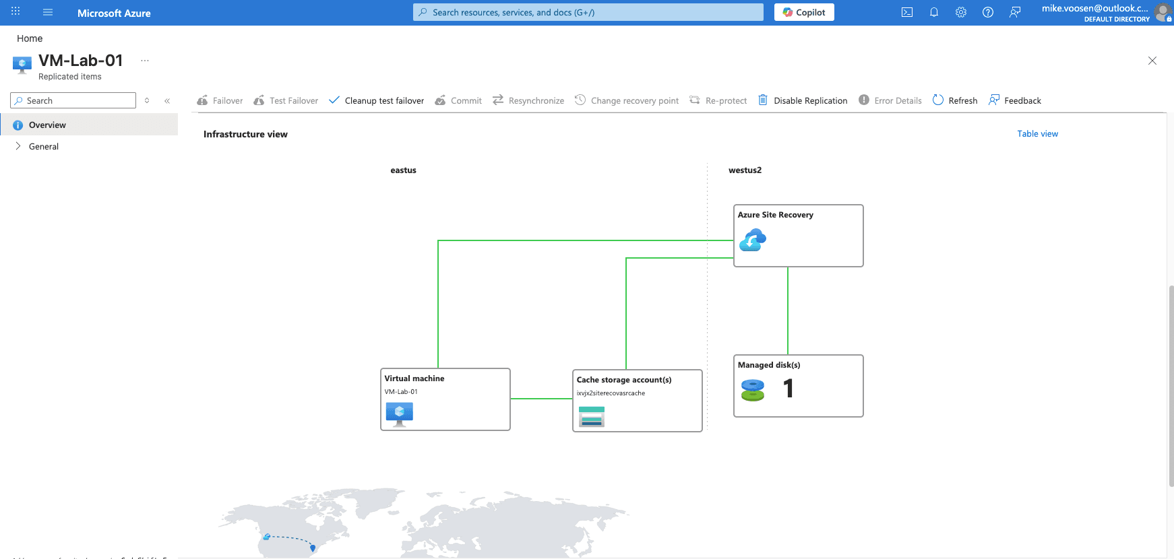Open the top bar feedback icon
1174x559 pixels.
(x=1015, y=12)
